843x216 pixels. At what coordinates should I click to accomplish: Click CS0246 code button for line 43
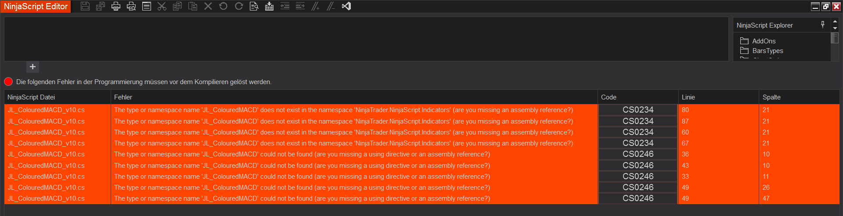point(638,165)
